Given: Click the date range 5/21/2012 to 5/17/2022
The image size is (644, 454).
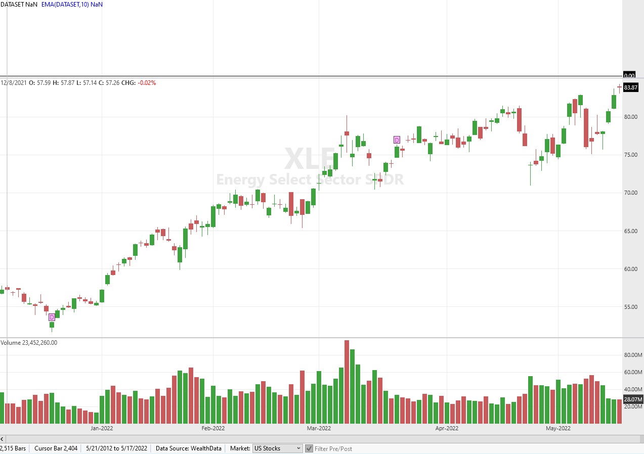Looking at the screenshot, I should click(116, 448).
